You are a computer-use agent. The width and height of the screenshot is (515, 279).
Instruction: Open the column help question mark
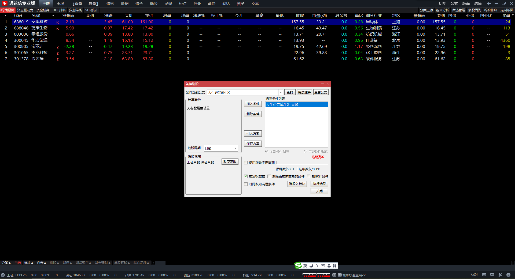[513, 15]
